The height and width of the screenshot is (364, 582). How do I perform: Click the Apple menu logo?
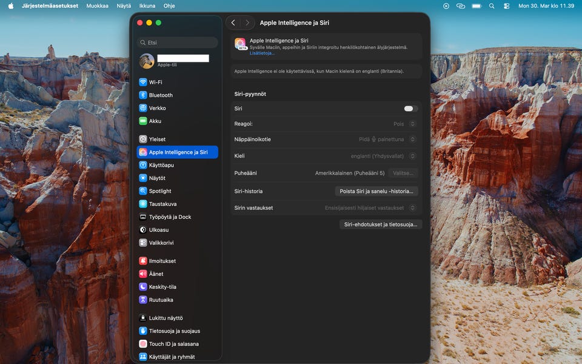(11, 5)
